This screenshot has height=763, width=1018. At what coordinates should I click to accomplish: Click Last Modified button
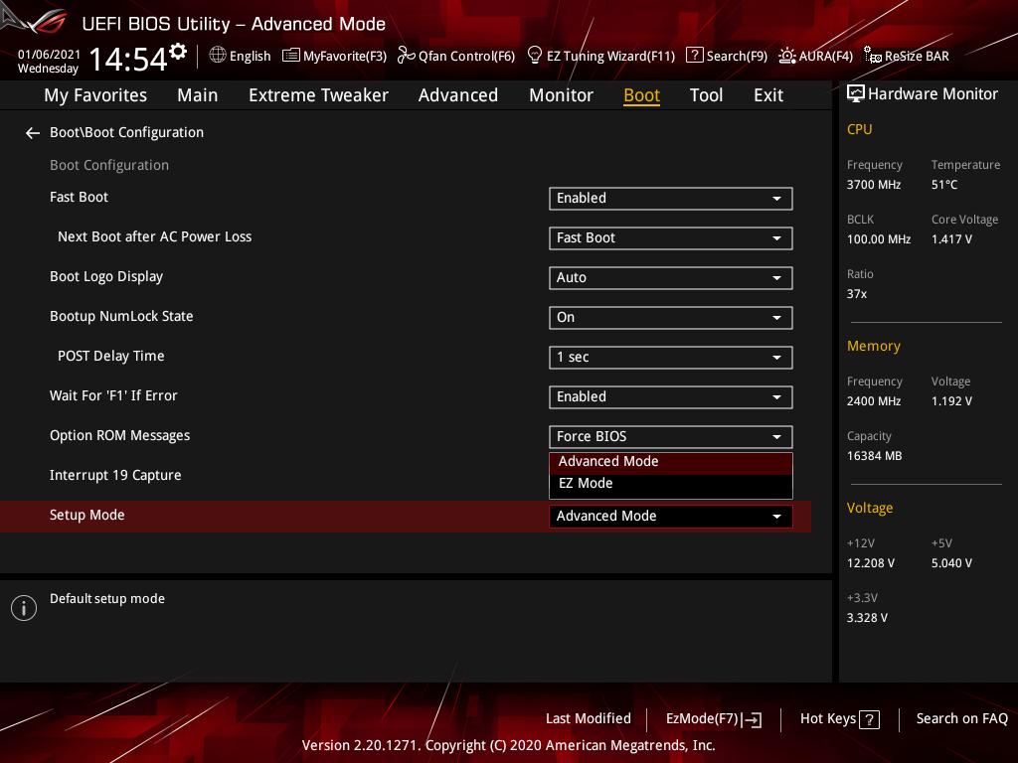[589, 719]
